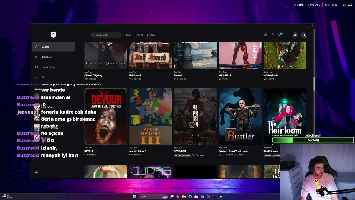Click the Half Sword title link
The image size is (355, 200).
tap(135, 76)
